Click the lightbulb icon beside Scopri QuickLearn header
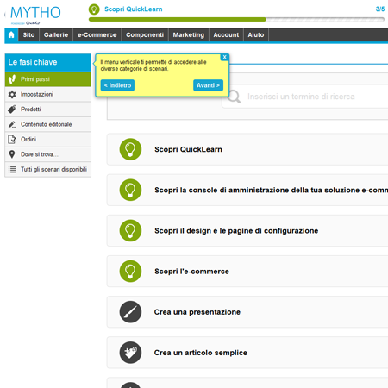 [94, 9]
